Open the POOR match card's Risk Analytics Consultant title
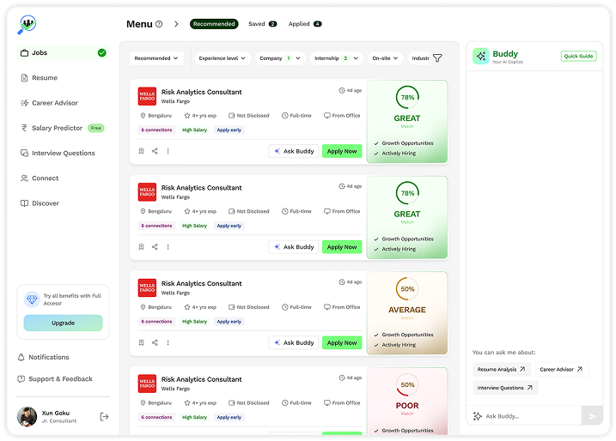 202,379
